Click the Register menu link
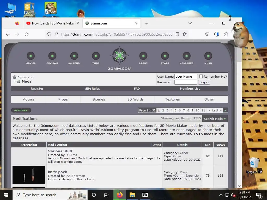Screen dimensions: 267x200 (37, 89)
